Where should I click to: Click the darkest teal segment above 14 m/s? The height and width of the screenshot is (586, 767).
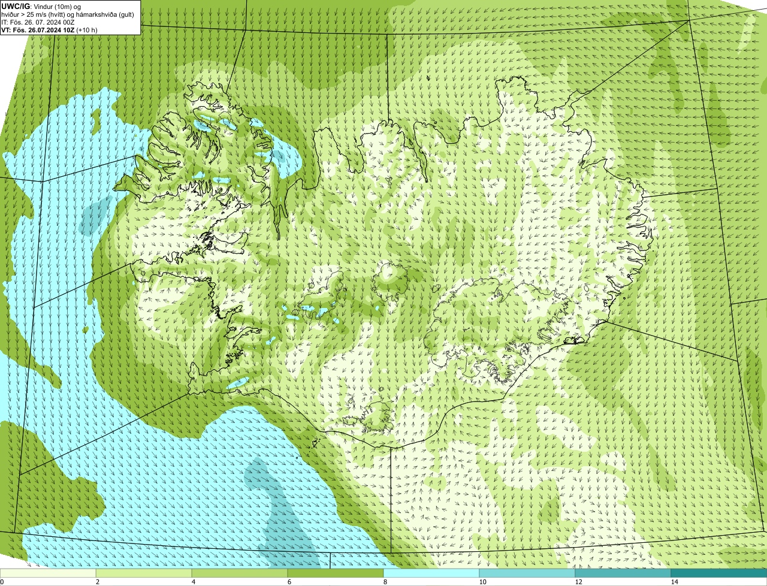coord(719,573)
